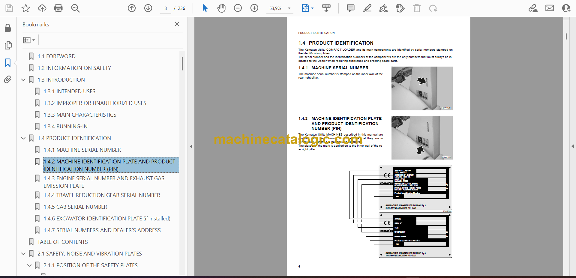Click the Save file icon

[x=9, y=8]
